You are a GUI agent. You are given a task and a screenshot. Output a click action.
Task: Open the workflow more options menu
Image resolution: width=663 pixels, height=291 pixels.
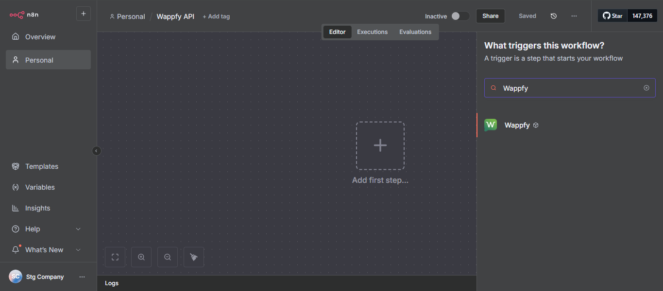click(x=574, y=16)
